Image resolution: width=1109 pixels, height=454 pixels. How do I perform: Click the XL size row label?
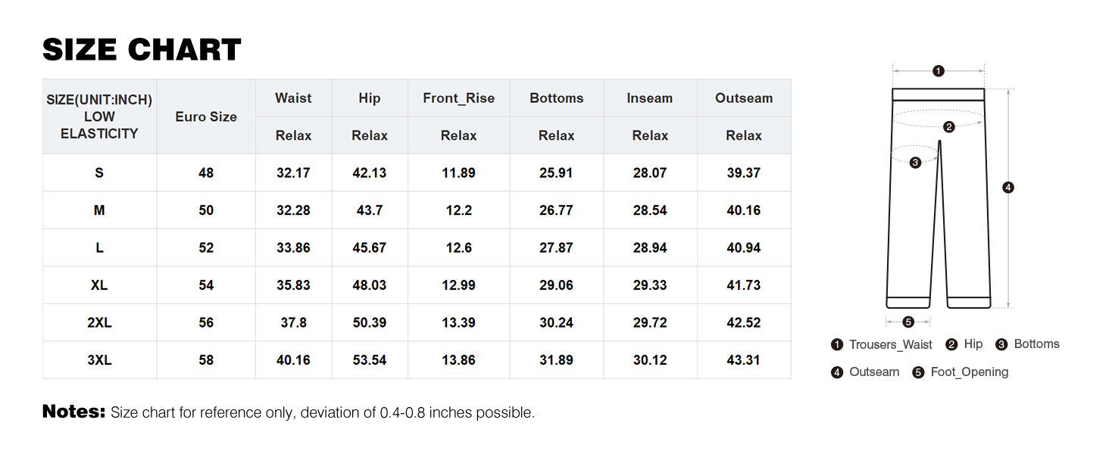coord(99,285)
